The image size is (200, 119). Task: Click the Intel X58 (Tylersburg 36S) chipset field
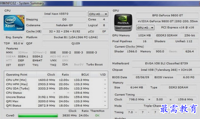click(x=166, y=70)
